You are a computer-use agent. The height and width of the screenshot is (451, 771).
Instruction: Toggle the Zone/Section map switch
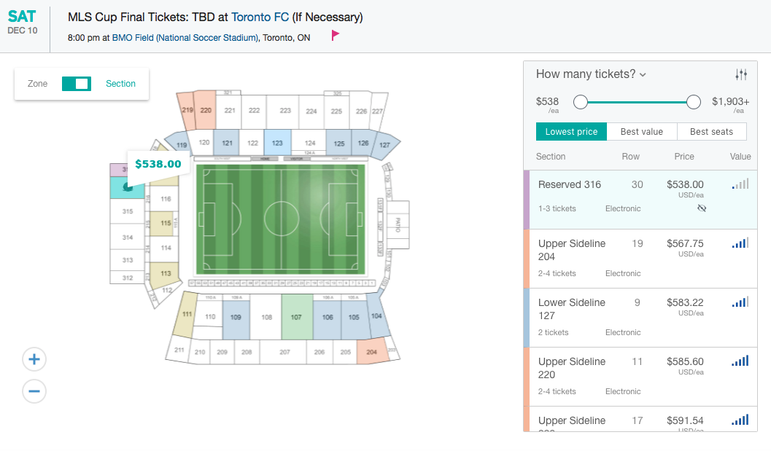[x=76, y=84]
